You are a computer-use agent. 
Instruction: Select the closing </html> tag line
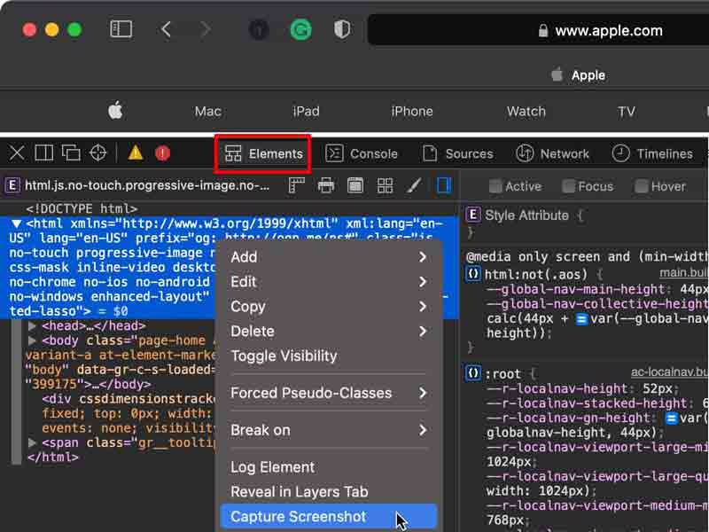point(53,458)
